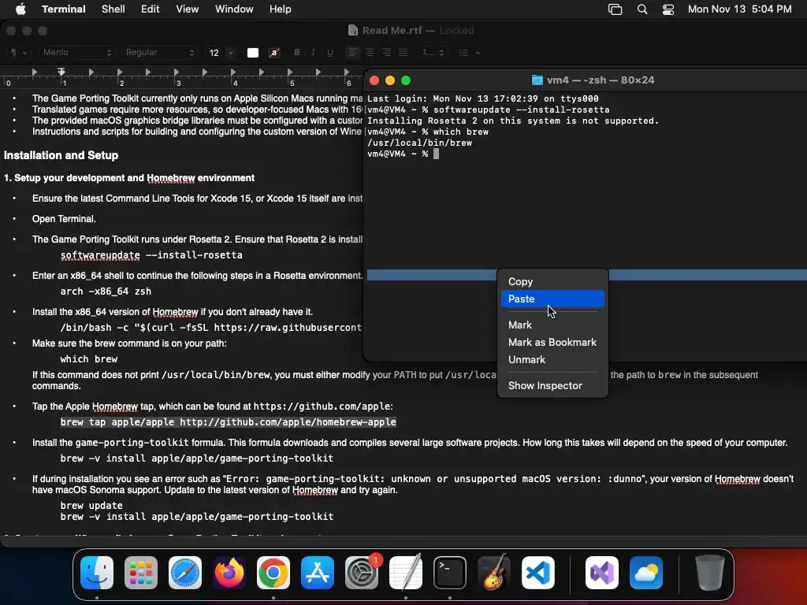Click the vm4 folder icon in Terminal title
The width and height of the screenshot is (807, 605).
537,80
